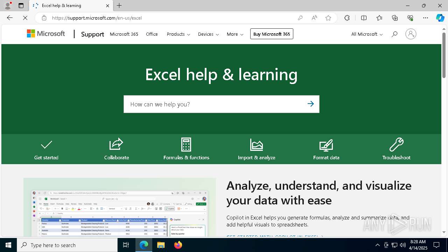Click the Excel Copilot screenshot image
Viewport: 448px width, 252px height.
coord(120,207)
